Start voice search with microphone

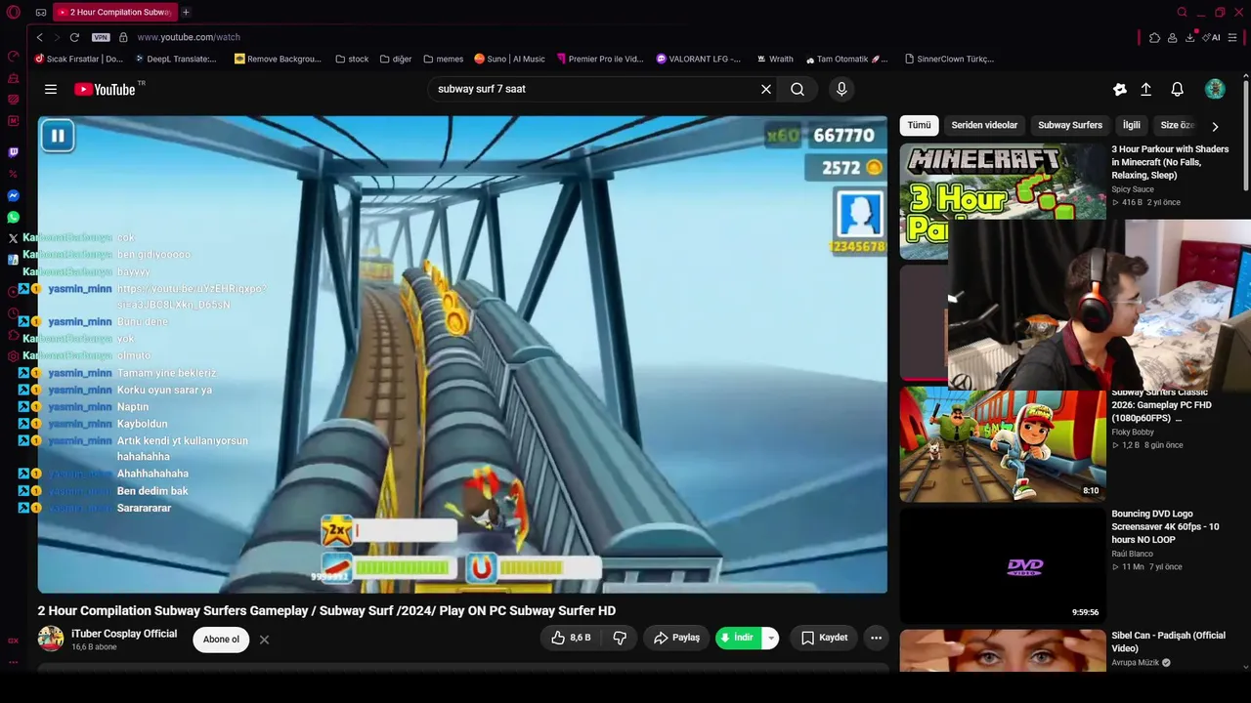[841, 89]
